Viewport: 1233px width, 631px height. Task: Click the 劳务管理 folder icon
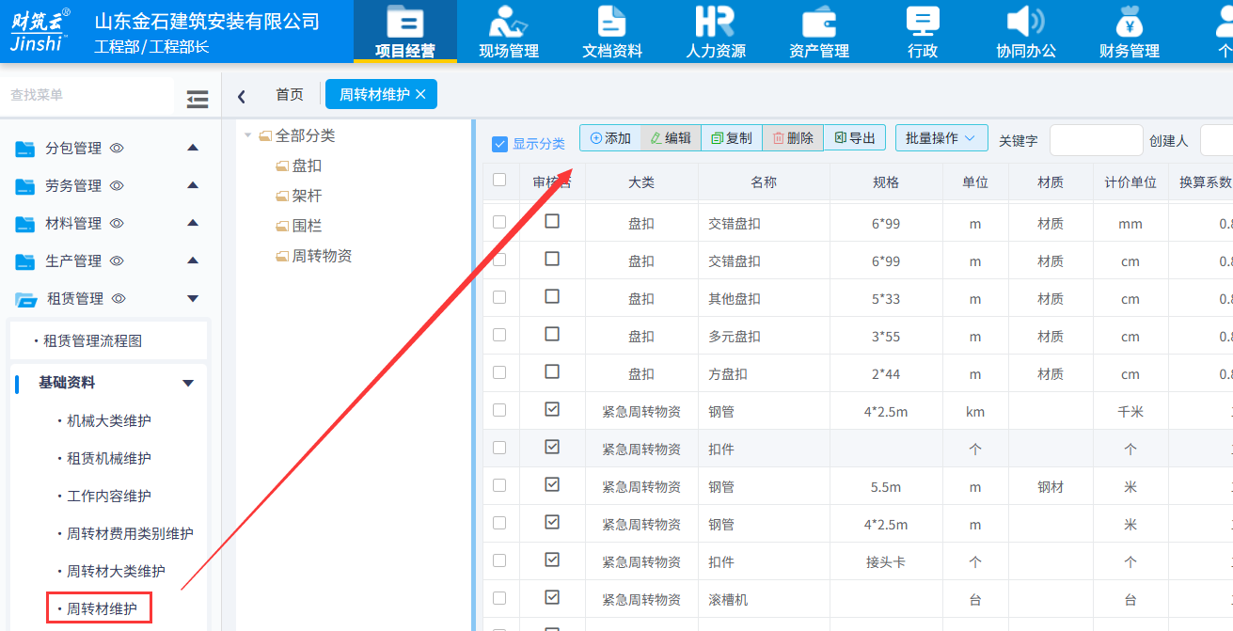(25, 186)
